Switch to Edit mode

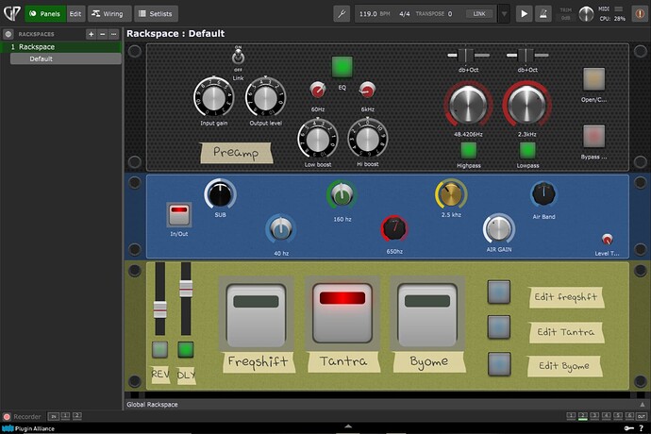pos(75,14)
